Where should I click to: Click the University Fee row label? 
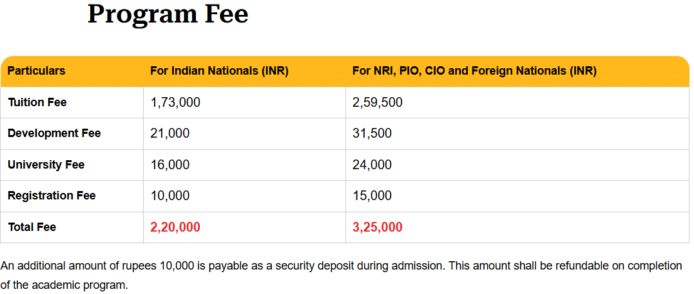(46, 165)
